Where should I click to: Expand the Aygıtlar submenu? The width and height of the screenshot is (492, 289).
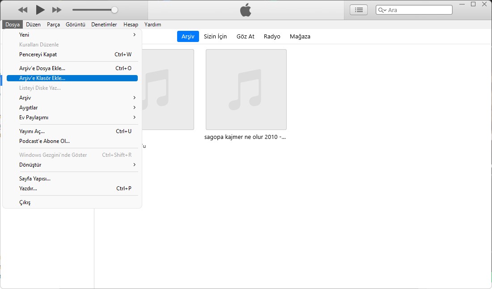click(x=72, y=108)
